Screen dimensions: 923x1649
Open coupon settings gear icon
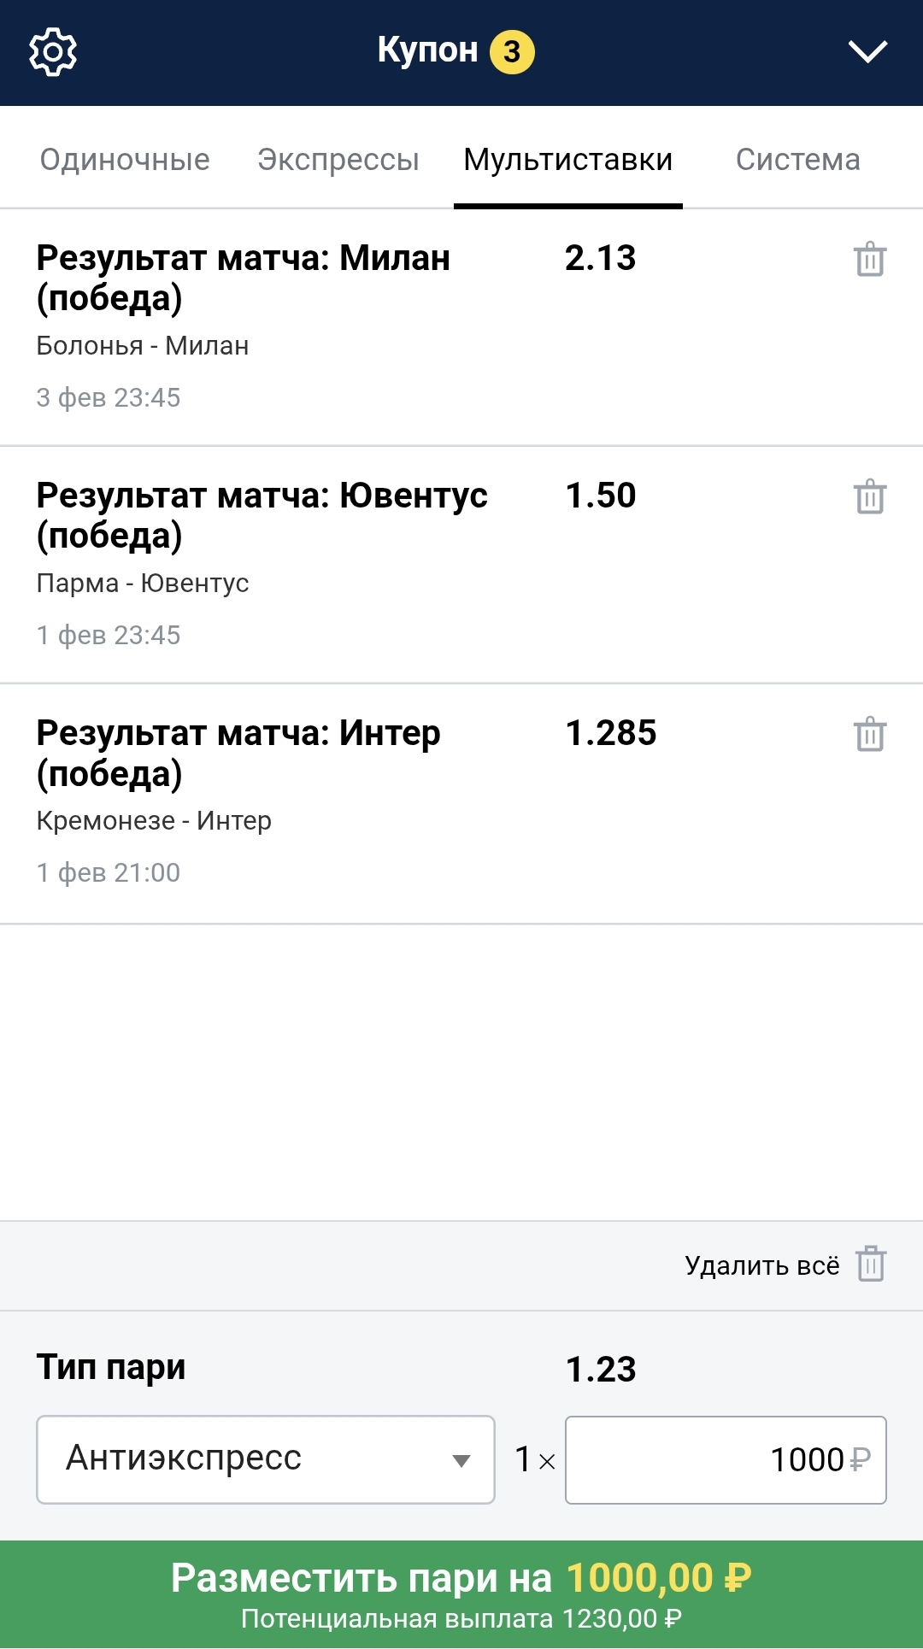(53, 52)
